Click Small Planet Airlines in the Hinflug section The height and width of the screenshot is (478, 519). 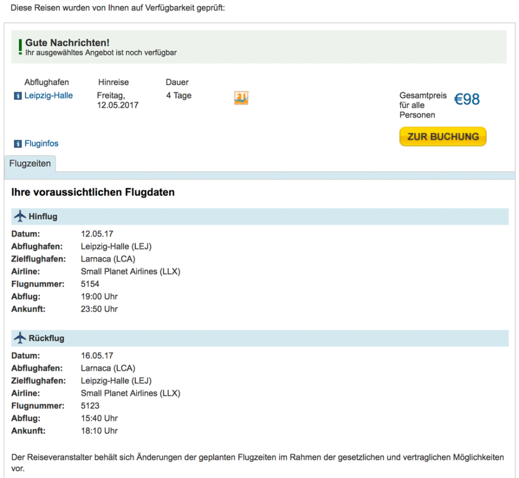point(130,271)
